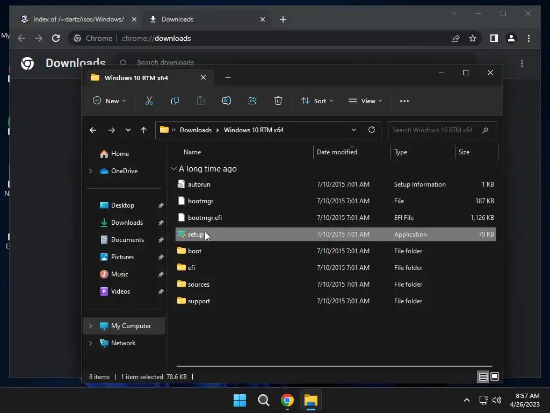This screenshot has height=413, width=550.
Task: Switch to large thumbnails view icon
Action: (495, 377)
